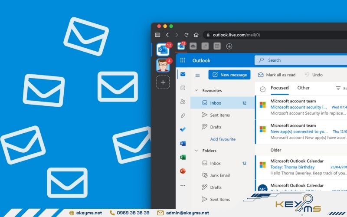Screen dimensions: 347x217
Task: Click the Outlook brand title
Action: click(201, 60)
